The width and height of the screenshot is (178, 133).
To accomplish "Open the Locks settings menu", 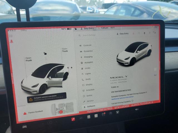I will [x=86, y=68].
